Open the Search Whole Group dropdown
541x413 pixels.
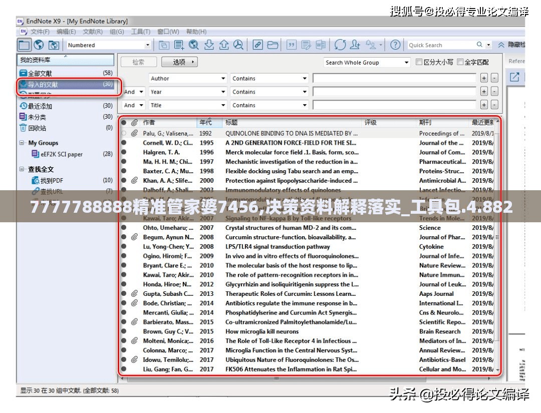[406, 63]
